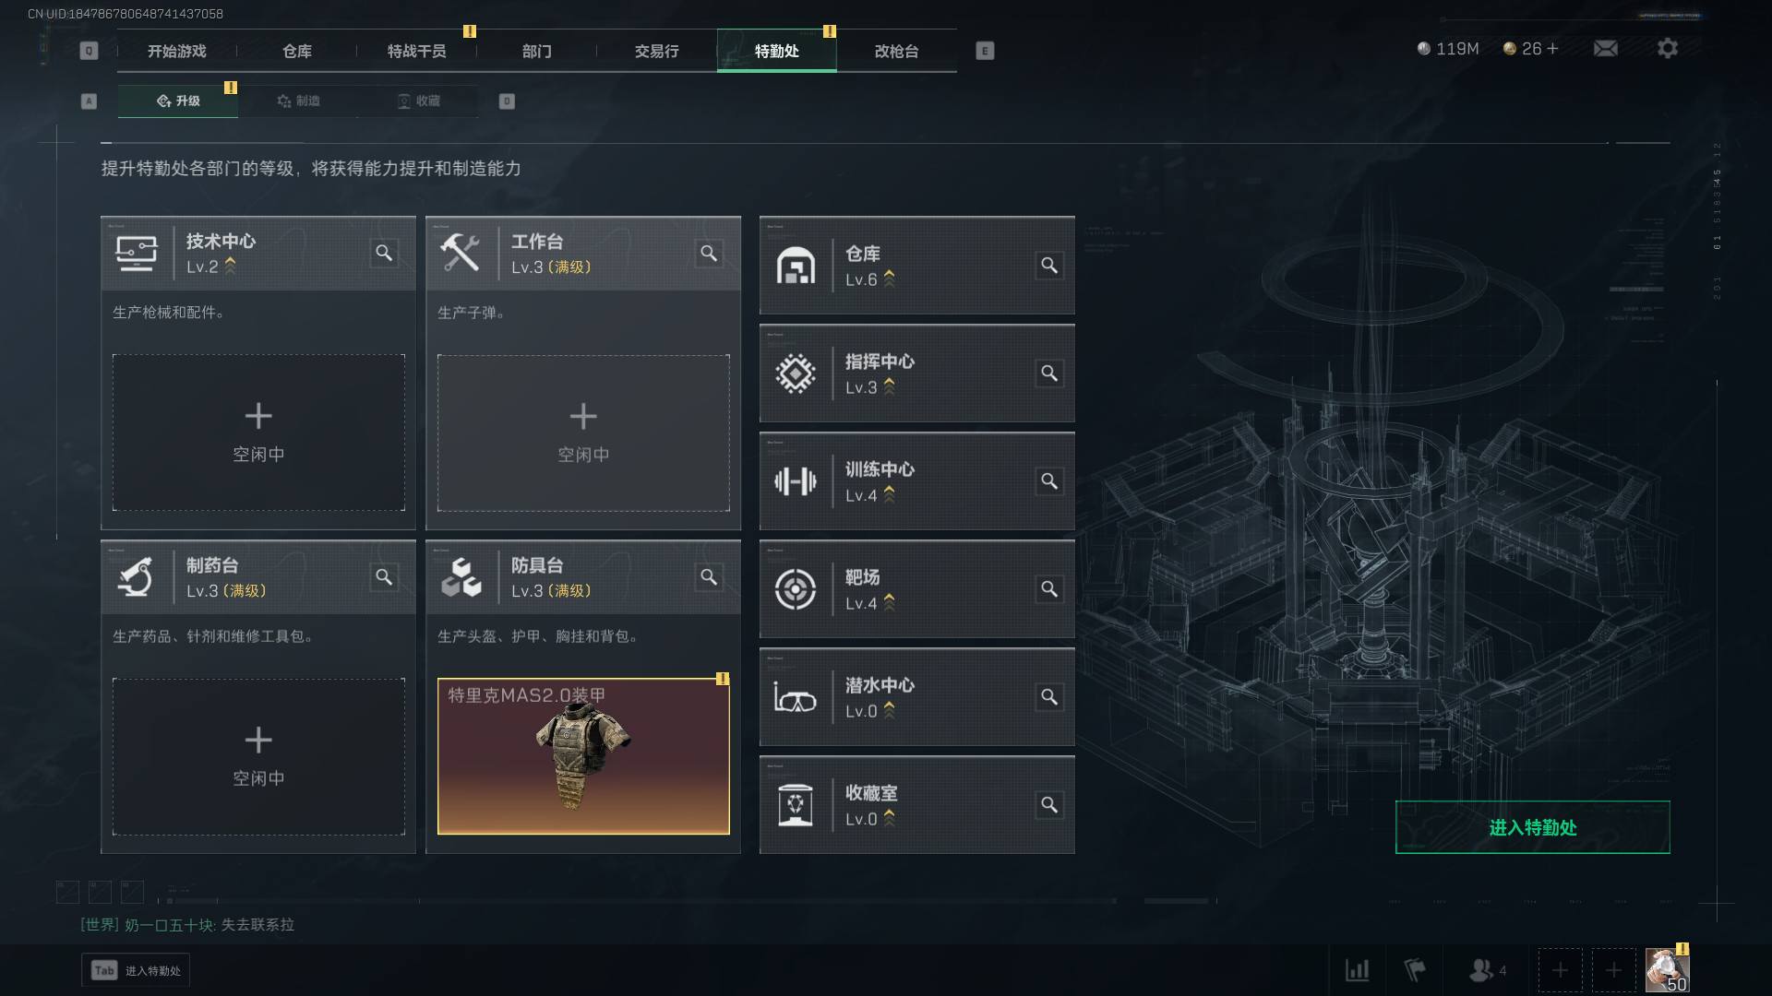Add recharge currency with plus beside 26
This screenshot has height=996, width=1772.
tap(1552, 48)
